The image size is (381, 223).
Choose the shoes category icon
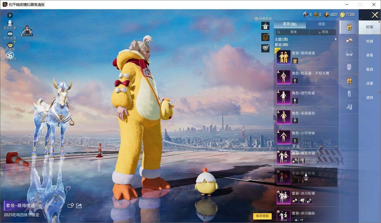click(x=349, y=107)
